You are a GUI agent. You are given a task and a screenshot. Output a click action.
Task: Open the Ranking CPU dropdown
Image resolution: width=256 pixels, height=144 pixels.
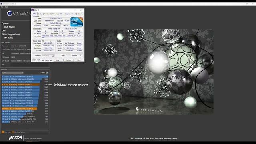coord(12,73)
